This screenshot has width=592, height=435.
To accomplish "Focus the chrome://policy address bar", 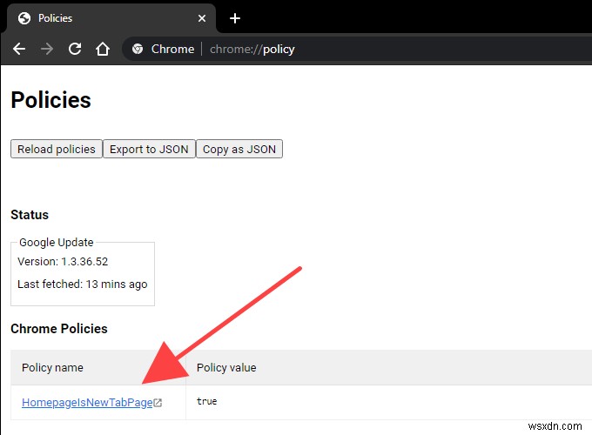I will [348, 49].
